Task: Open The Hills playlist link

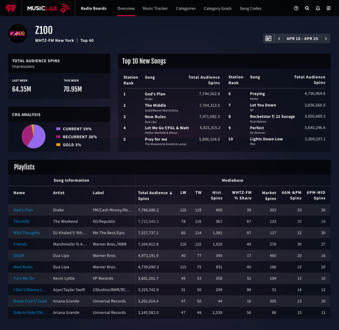Action: (x=21, y=222)
